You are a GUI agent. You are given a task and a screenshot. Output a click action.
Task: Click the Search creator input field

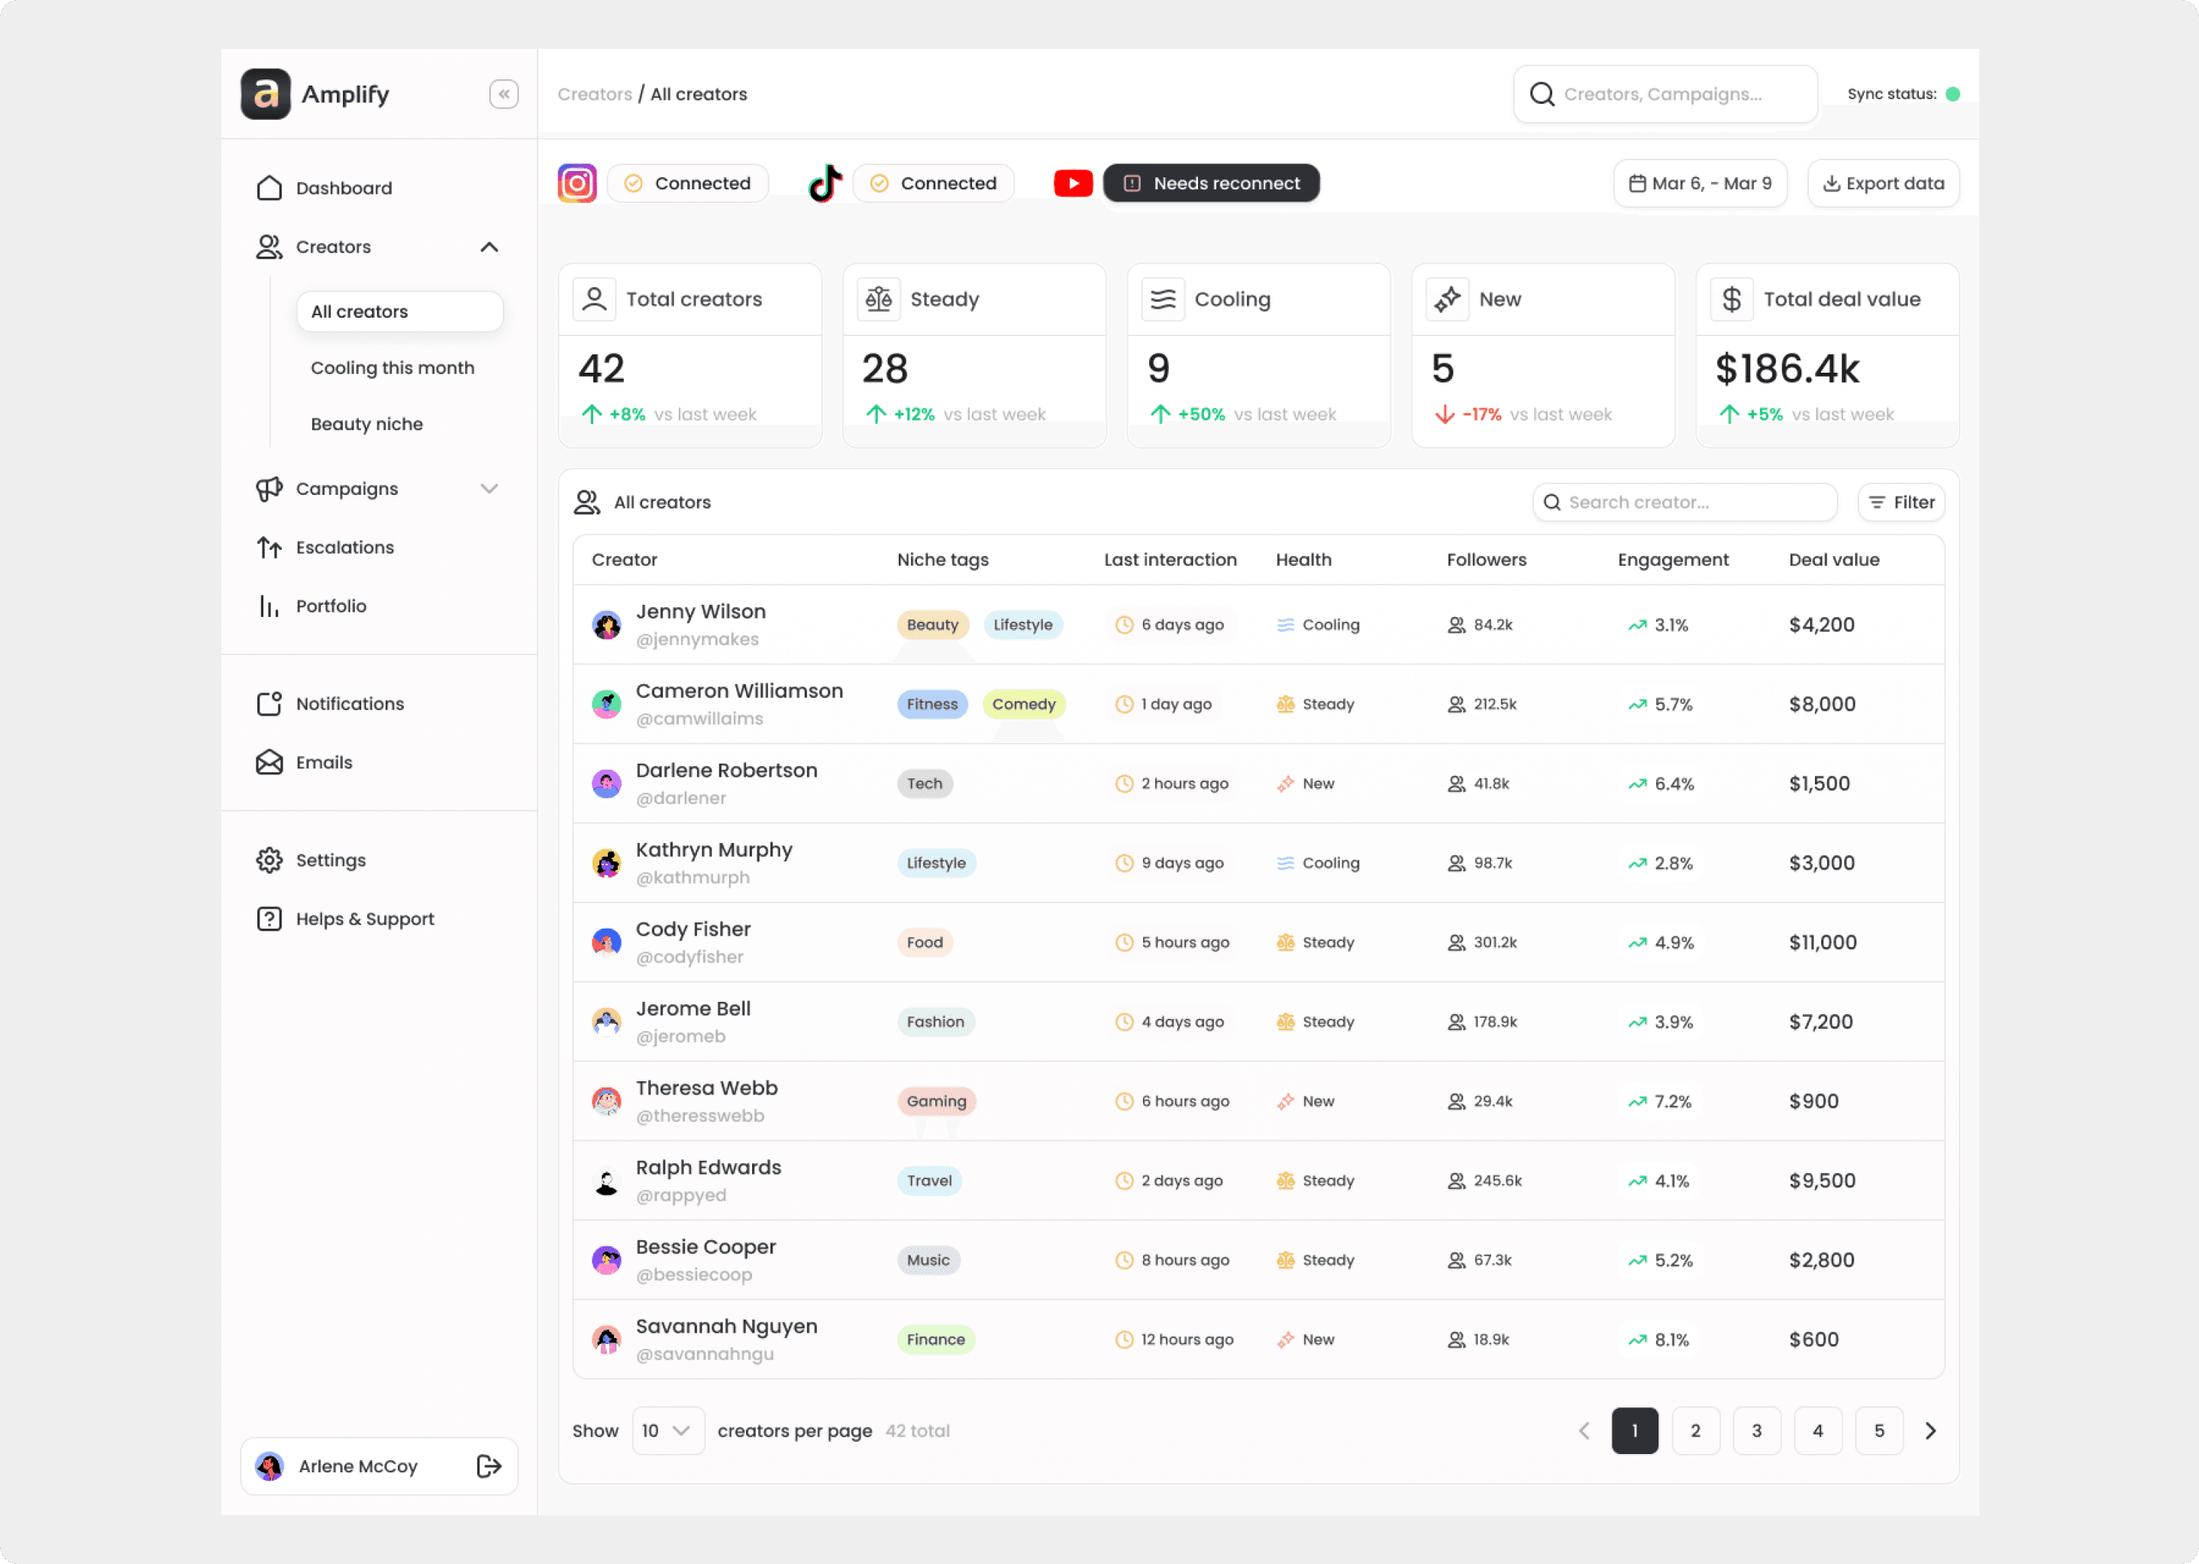tap(1684, 502)
